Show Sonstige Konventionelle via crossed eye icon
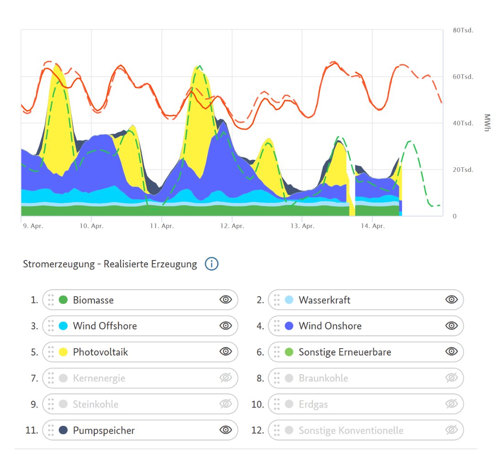Viewport: 499px width, 467px height. pyautogui.click(x=451, y=430)
